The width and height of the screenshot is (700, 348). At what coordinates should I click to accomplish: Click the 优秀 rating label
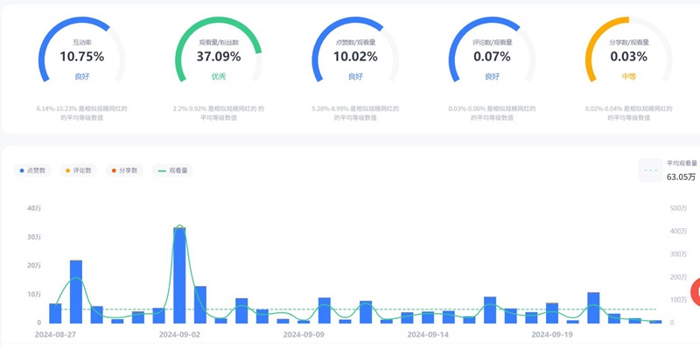pyautogui.click(x=219, y=76)
